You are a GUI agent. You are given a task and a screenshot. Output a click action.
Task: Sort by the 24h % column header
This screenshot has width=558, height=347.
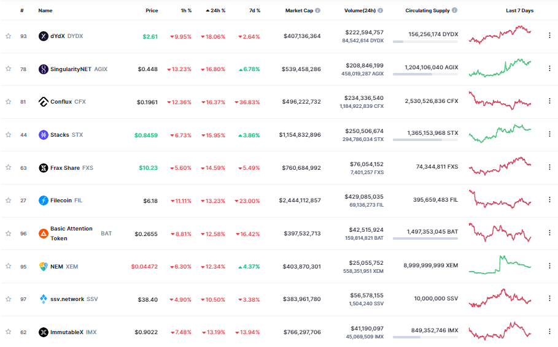pos(215,10)
